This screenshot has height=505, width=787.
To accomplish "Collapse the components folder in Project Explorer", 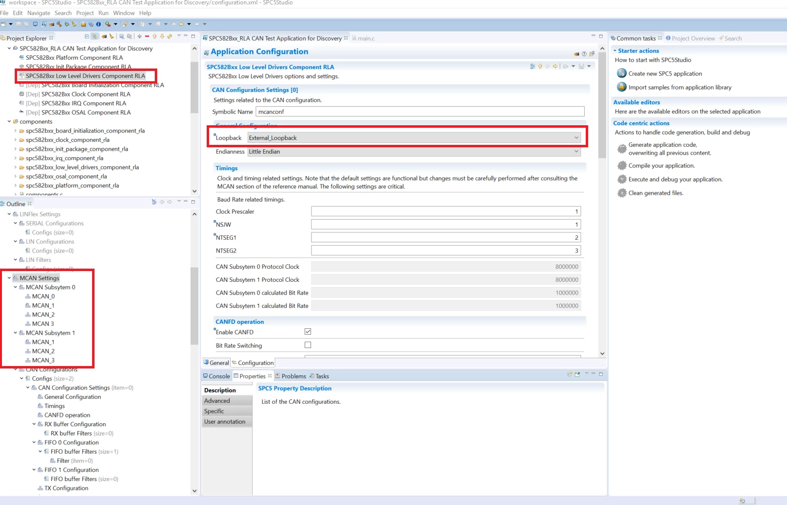I will [x=9, y=121].
